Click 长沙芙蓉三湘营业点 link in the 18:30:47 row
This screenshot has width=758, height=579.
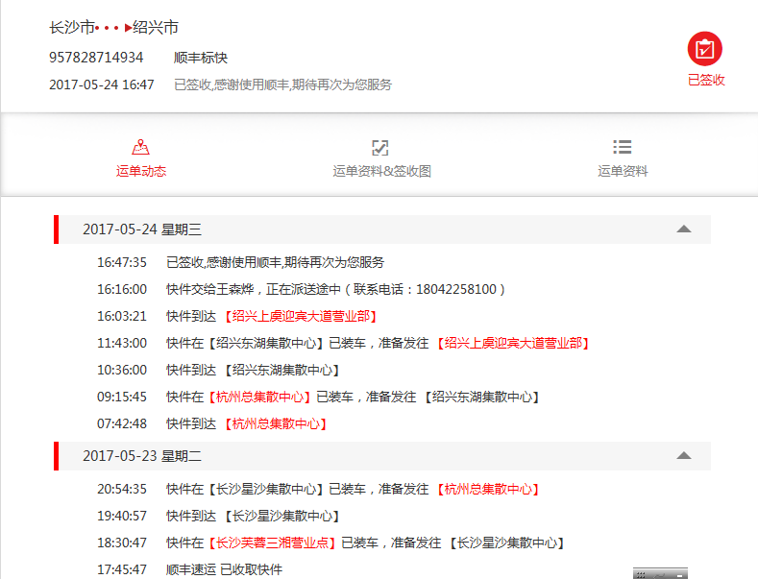point(273,543)
